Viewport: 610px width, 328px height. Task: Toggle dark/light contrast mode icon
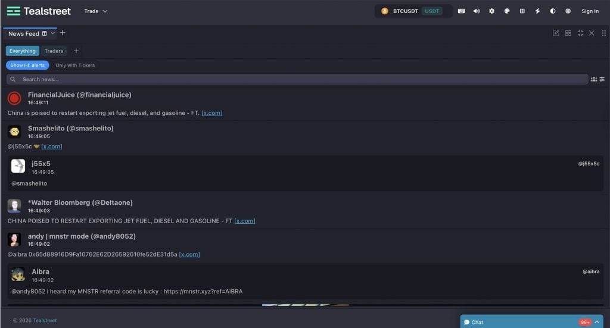pos(553,11)
